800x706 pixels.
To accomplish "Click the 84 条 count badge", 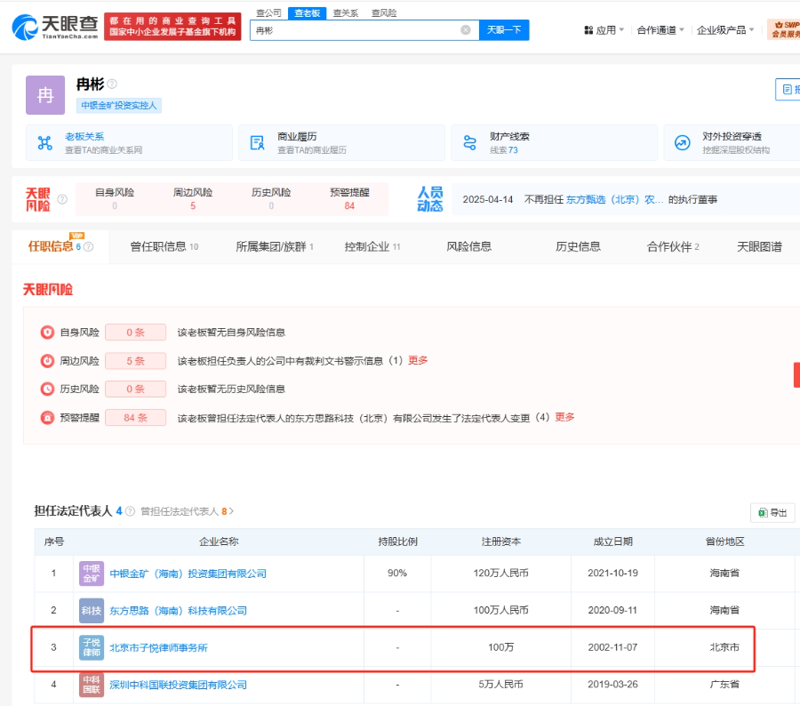I will 136,418.
